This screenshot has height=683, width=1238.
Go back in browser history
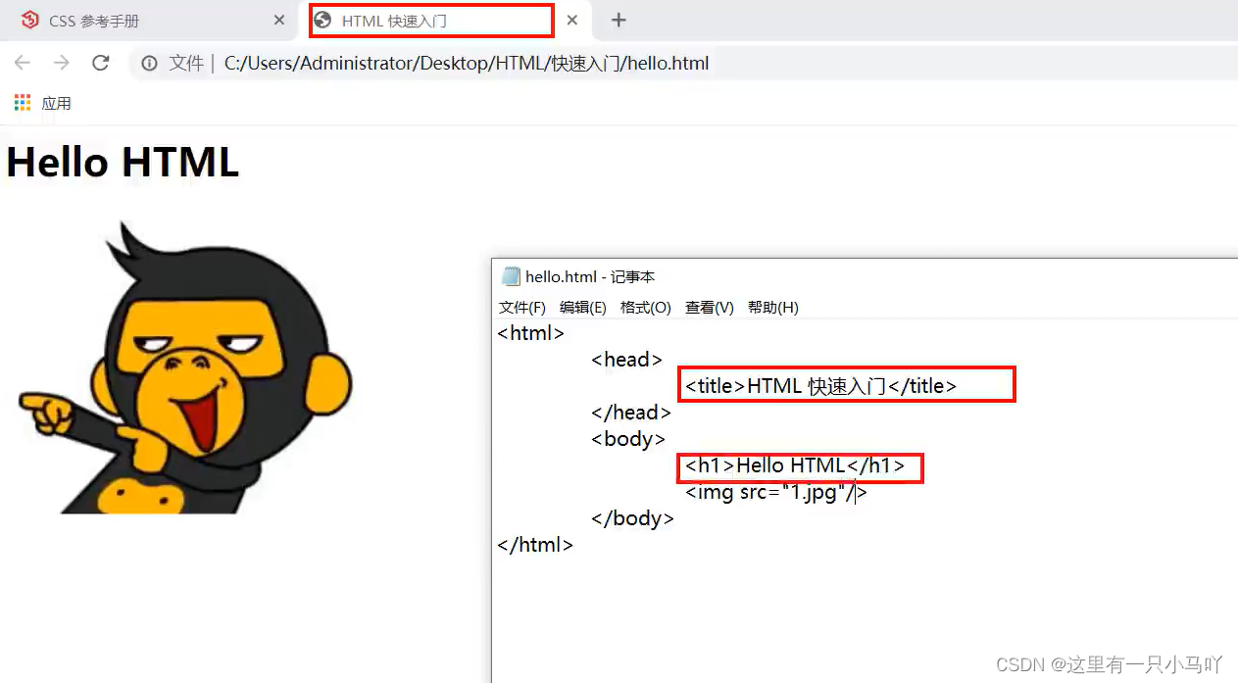[x=23, y=63]
